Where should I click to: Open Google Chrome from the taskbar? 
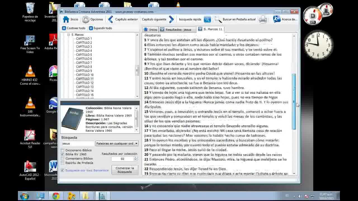[x=56, y=196]
